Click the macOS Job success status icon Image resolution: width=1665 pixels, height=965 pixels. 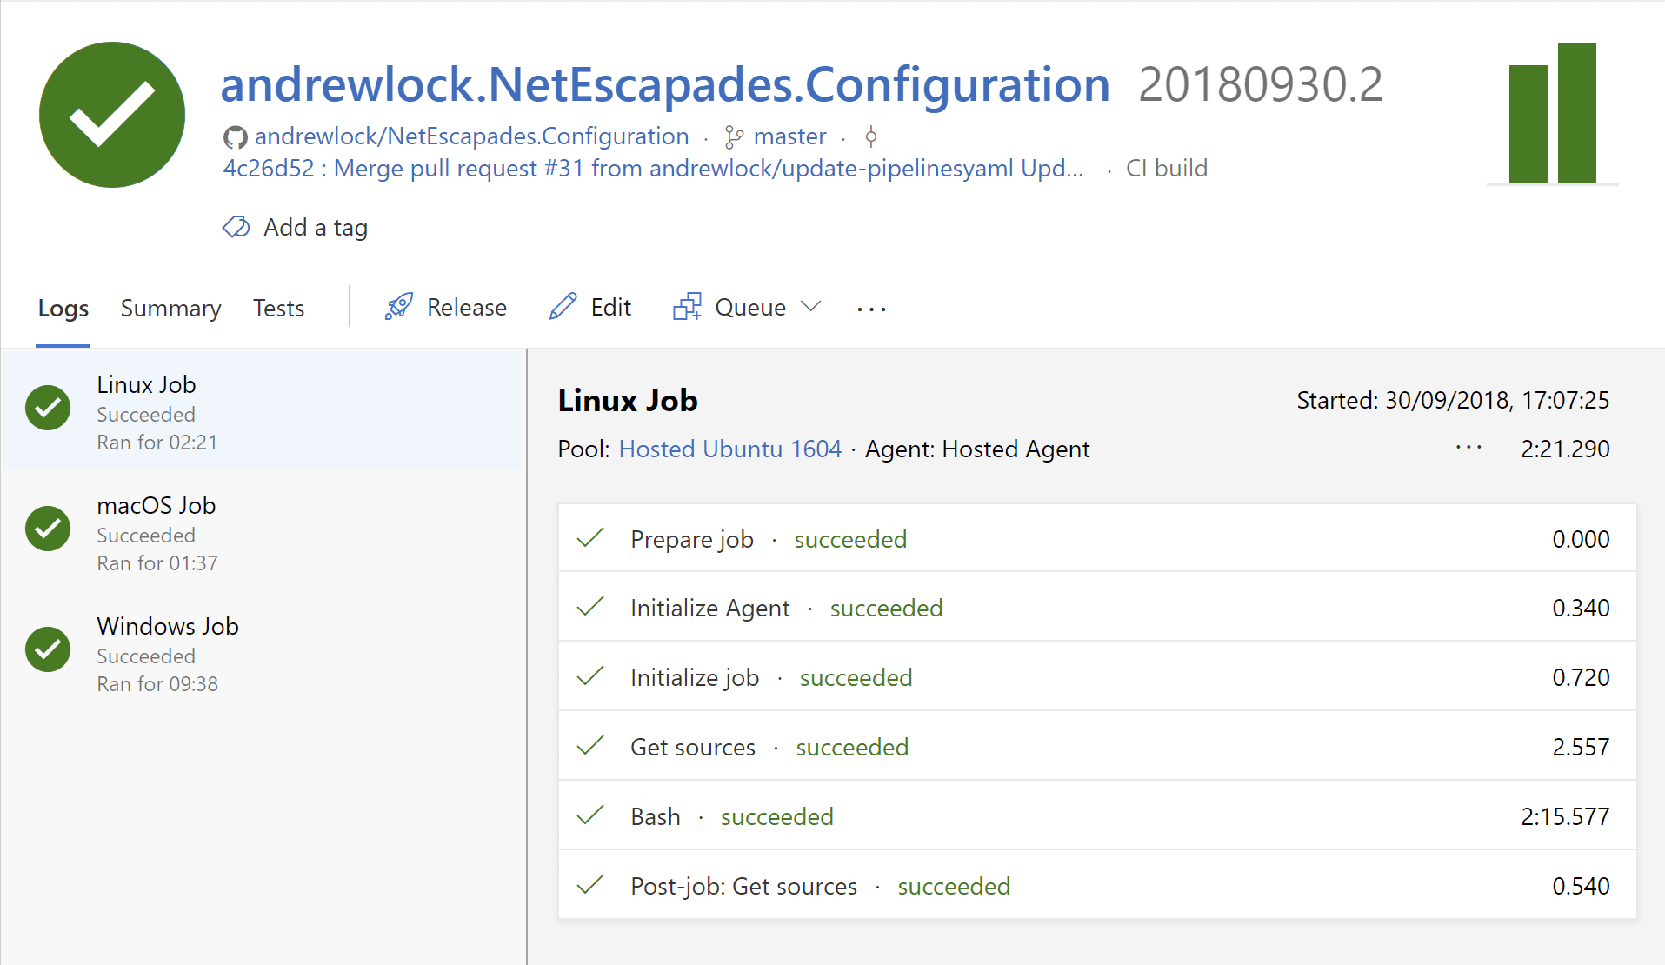click(48, 529)
